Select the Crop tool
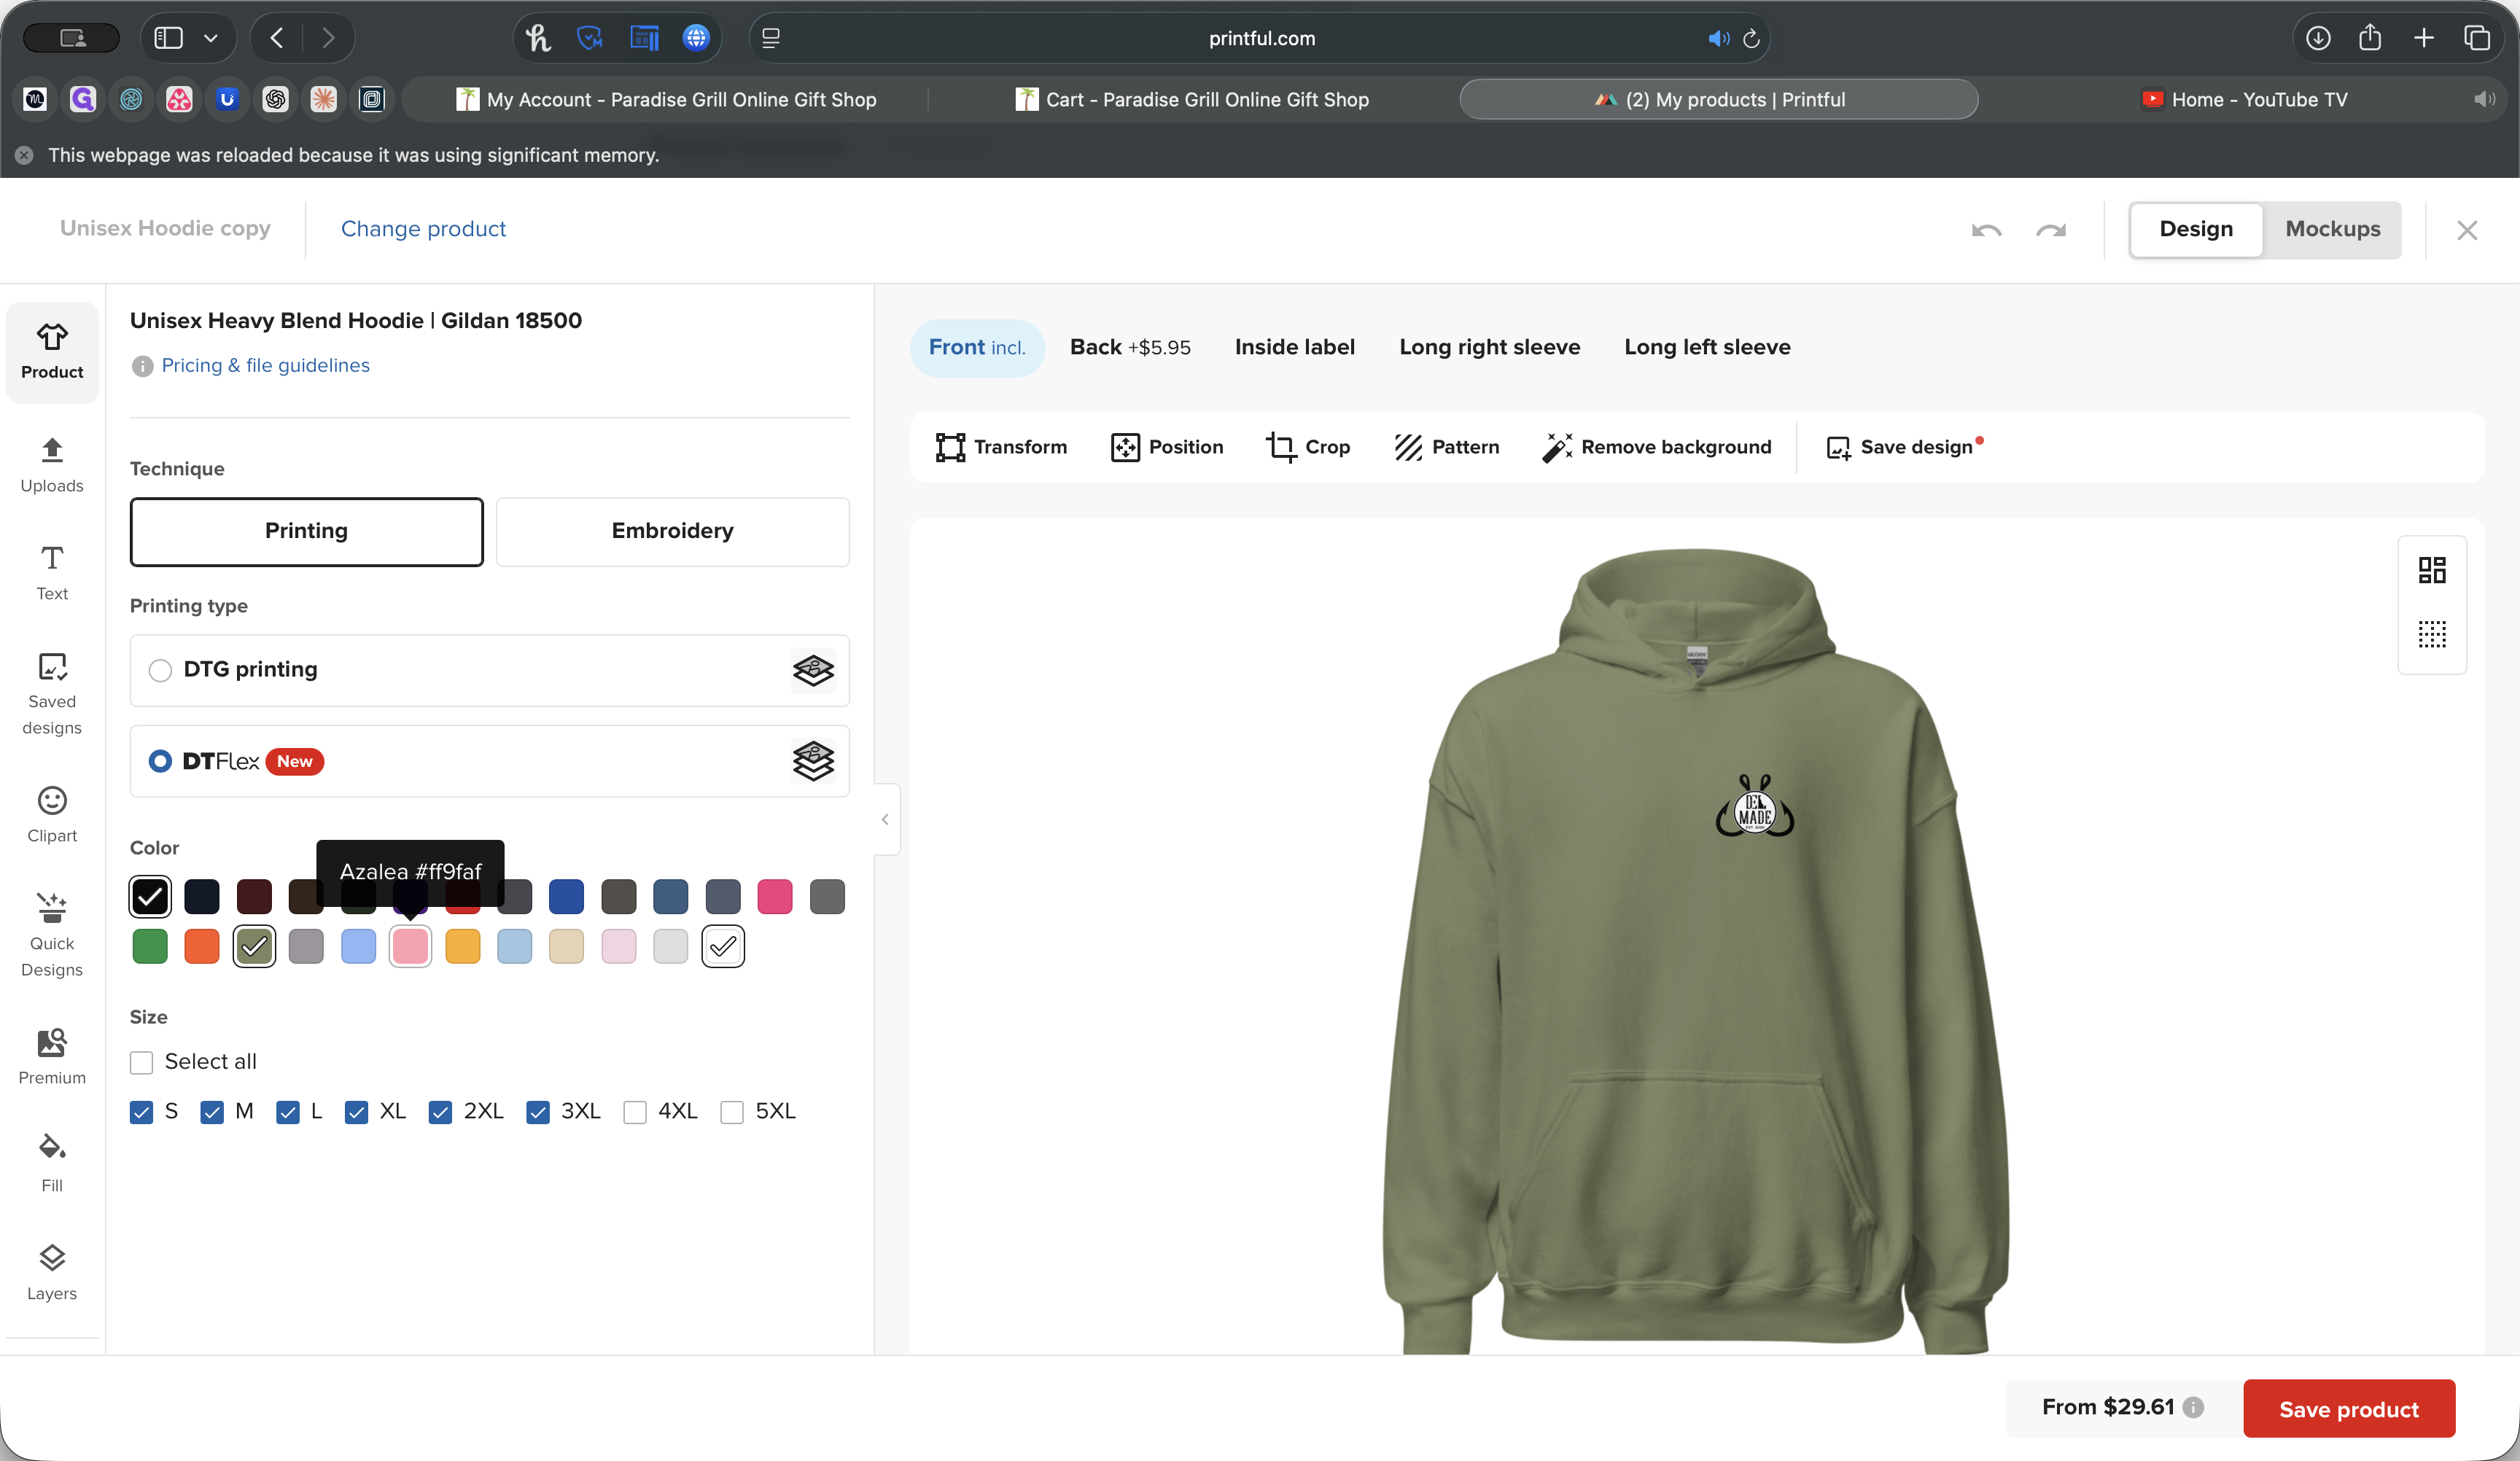The height and width of the screenshot is (1461, 2520). [1308, 447]
